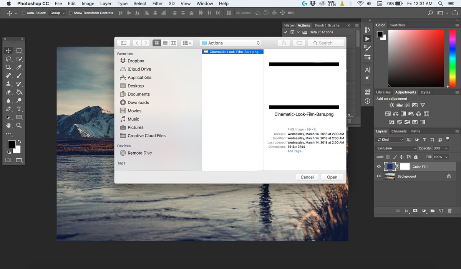461x269 pixels.
Task: Toggle Background layer visibility
Action: (379, 176)
